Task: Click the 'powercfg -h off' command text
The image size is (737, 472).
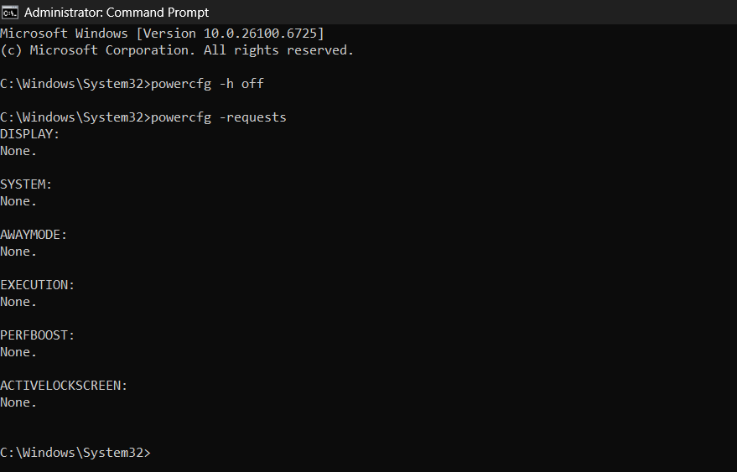Action: click(207, 84)
